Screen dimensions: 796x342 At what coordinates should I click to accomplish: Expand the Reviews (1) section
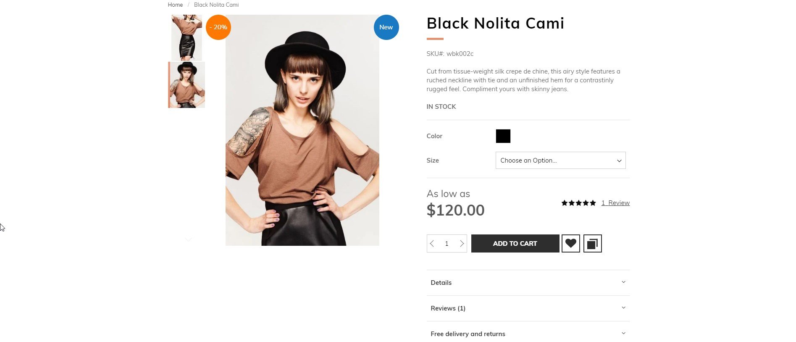[528, 308]
